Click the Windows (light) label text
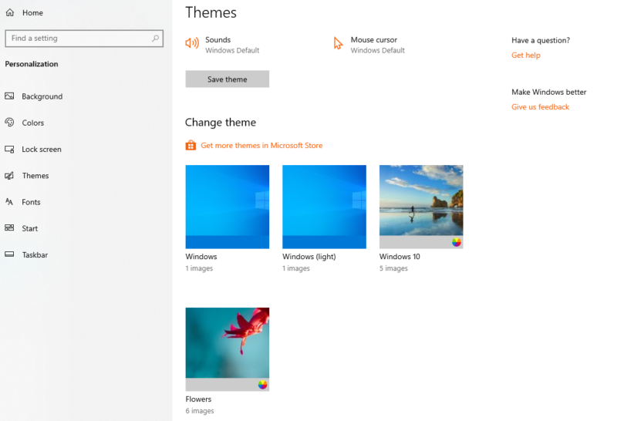 [309, 257]
